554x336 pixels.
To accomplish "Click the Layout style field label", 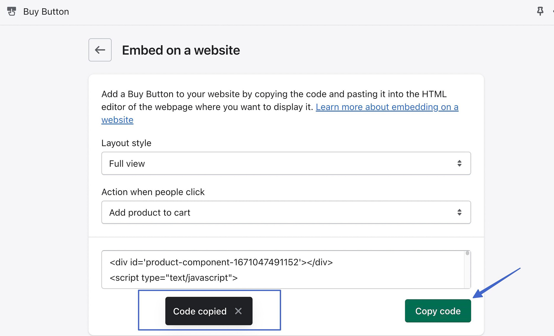I will click(126, 143).
